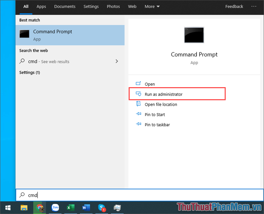Choose Pin to taskbar

click(157, 125)
